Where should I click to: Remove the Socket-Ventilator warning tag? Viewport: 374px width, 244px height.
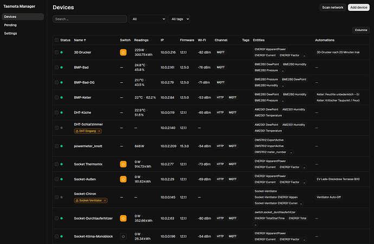click(105, 201)
